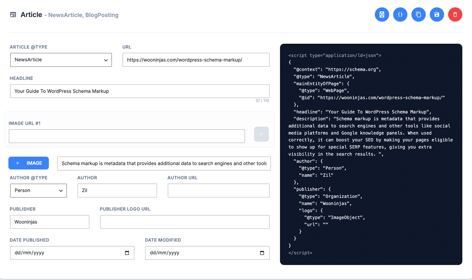Click the 'IMAGE URL #1' label

pos(24,123)
